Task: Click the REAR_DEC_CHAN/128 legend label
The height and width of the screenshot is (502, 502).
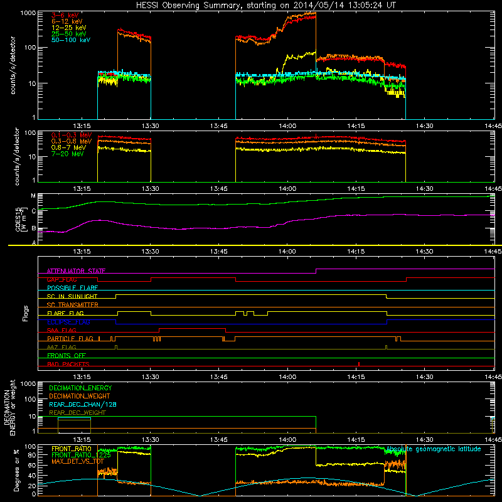Action: tap(83, 404)
